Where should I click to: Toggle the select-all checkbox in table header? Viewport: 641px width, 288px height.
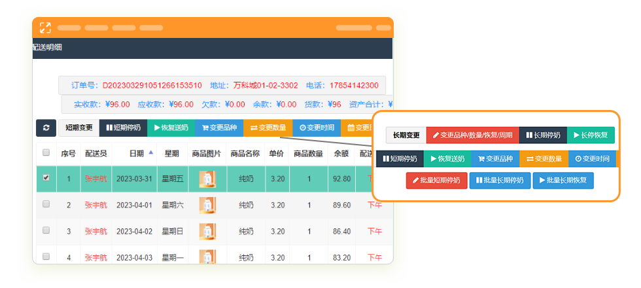(46, 153)
